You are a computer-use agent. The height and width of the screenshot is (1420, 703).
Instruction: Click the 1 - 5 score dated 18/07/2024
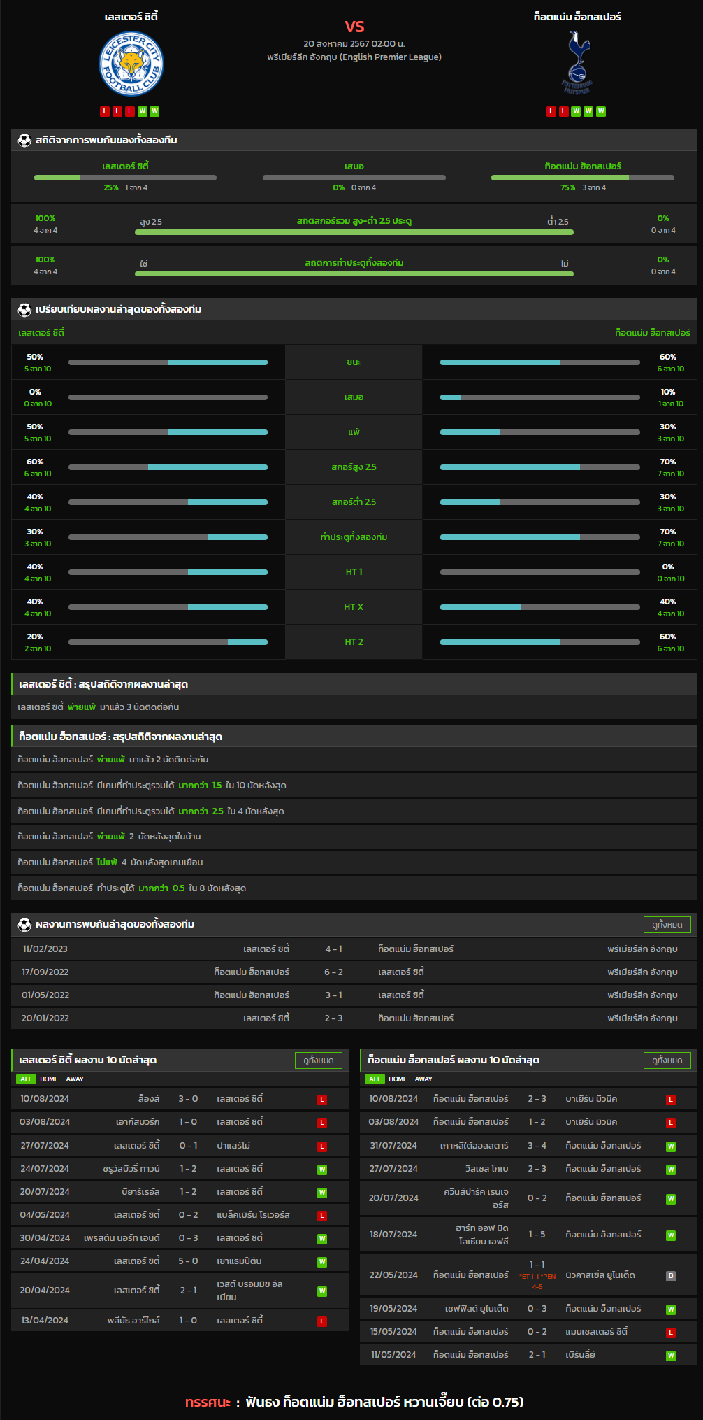pos(537,1235)
